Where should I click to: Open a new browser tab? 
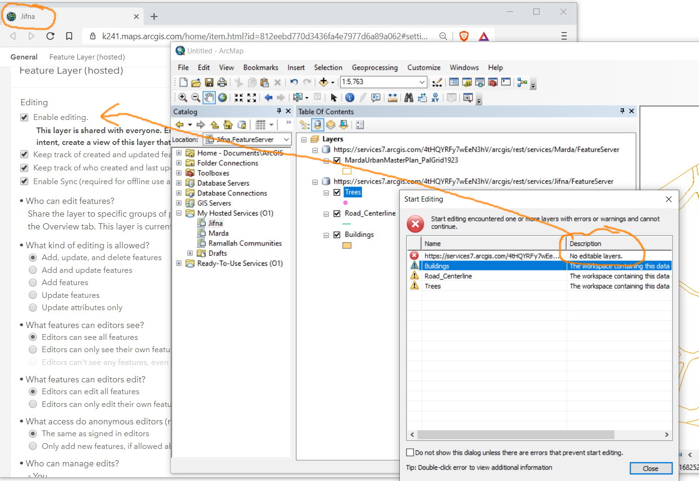pyautogui.click(x=154, y=17)
